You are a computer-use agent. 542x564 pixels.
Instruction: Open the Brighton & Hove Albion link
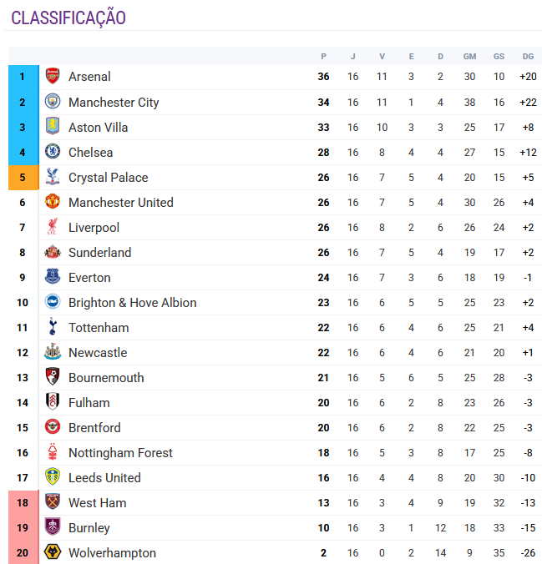[x=132, y=302]
